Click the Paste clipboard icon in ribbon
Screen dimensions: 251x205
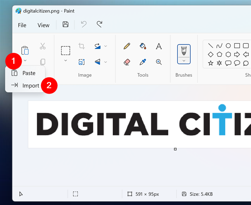pos(25,50)
